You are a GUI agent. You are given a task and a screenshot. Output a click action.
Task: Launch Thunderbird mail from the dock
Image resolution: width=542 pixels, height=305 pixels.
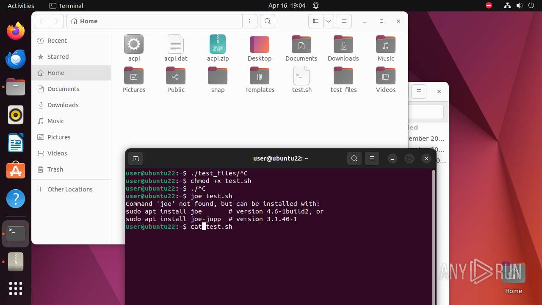(x=16, y=59)
